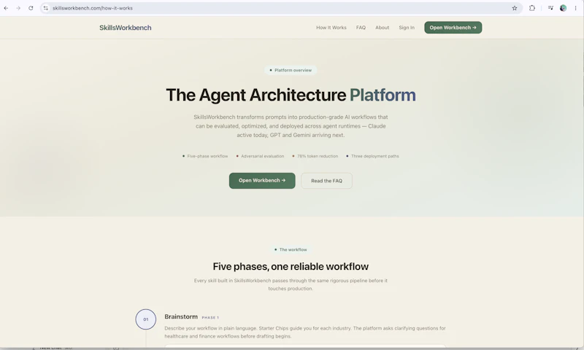Open the How It Works nav item
Viewport: 584px width, 350px height.
(331, 28)
